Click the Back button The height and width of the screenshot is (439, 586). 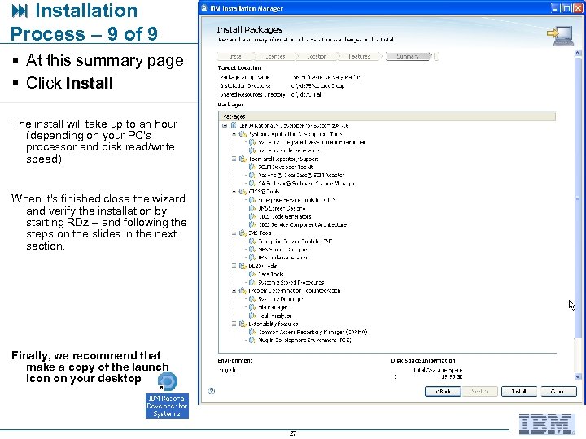click(x=443, y=391)
